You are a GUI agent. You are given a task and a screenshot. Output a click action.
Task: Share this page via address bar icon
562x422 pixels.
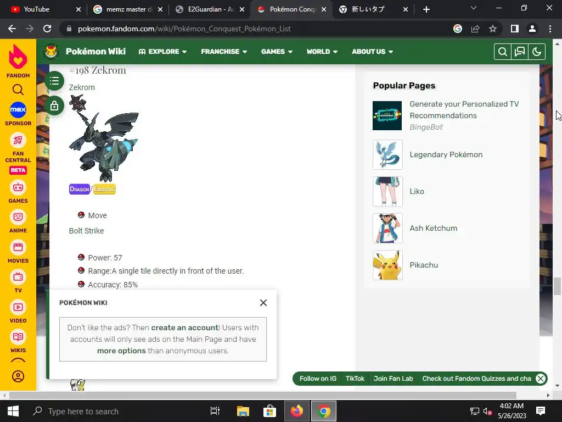[475, 29]
